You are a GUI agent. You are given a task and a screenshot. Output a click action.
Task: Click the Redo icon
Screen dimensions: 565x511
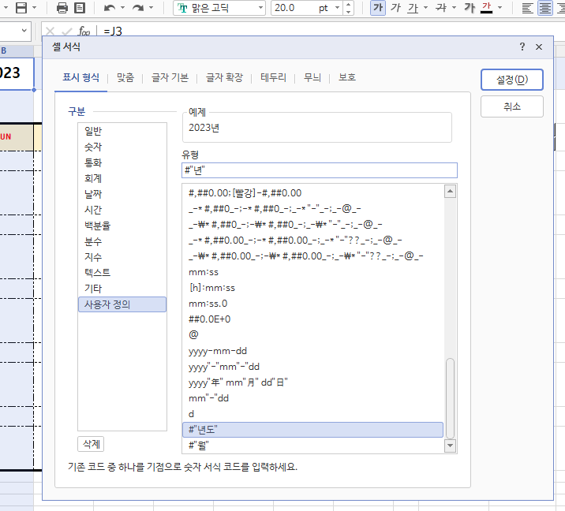coord(138,8)
